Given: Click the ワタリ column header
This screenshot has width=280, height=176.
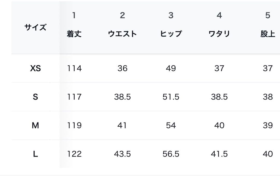Looking at the screenshot, I should click(219, 34).
